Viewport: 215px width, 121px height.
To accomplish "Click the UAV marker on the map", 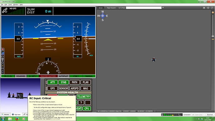I will coord(154,60).
